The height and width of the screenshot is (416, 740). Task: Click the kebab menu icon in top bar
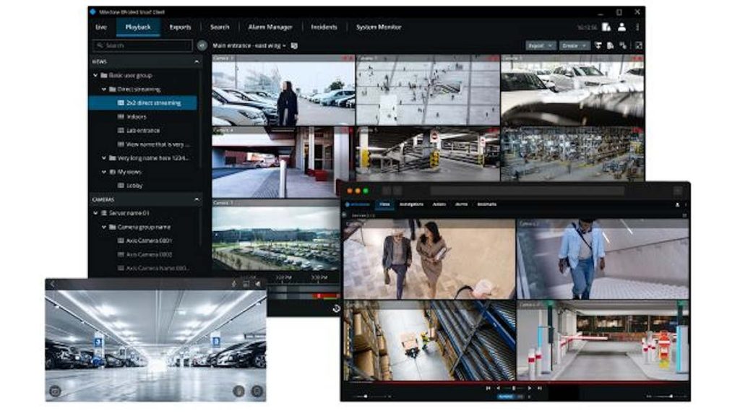(x=637, y=27)
